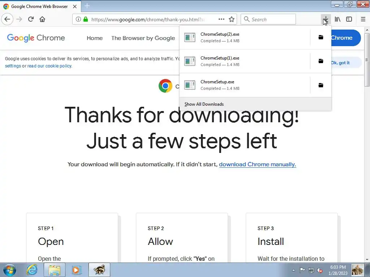Focus the Firefox Search box
Viewport: 370px width, 277px height.
[x=268, y=19]
